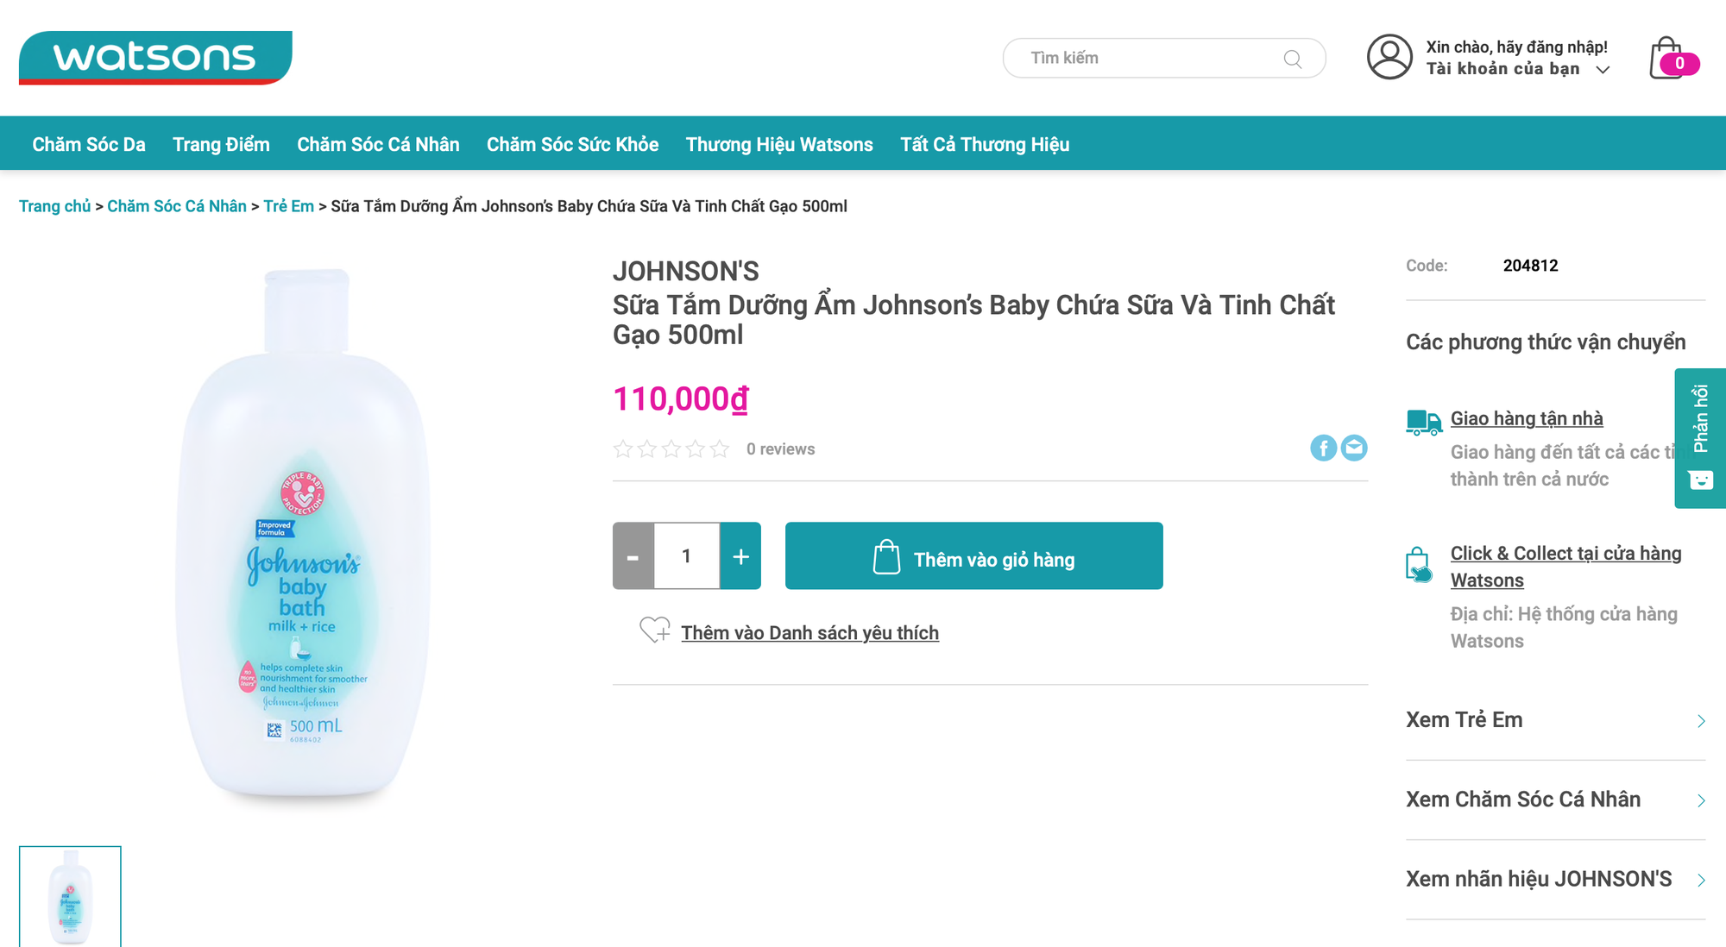Click the Trẻ Em breadcrumb link
1726x947 pixels.
coord(288,206)
